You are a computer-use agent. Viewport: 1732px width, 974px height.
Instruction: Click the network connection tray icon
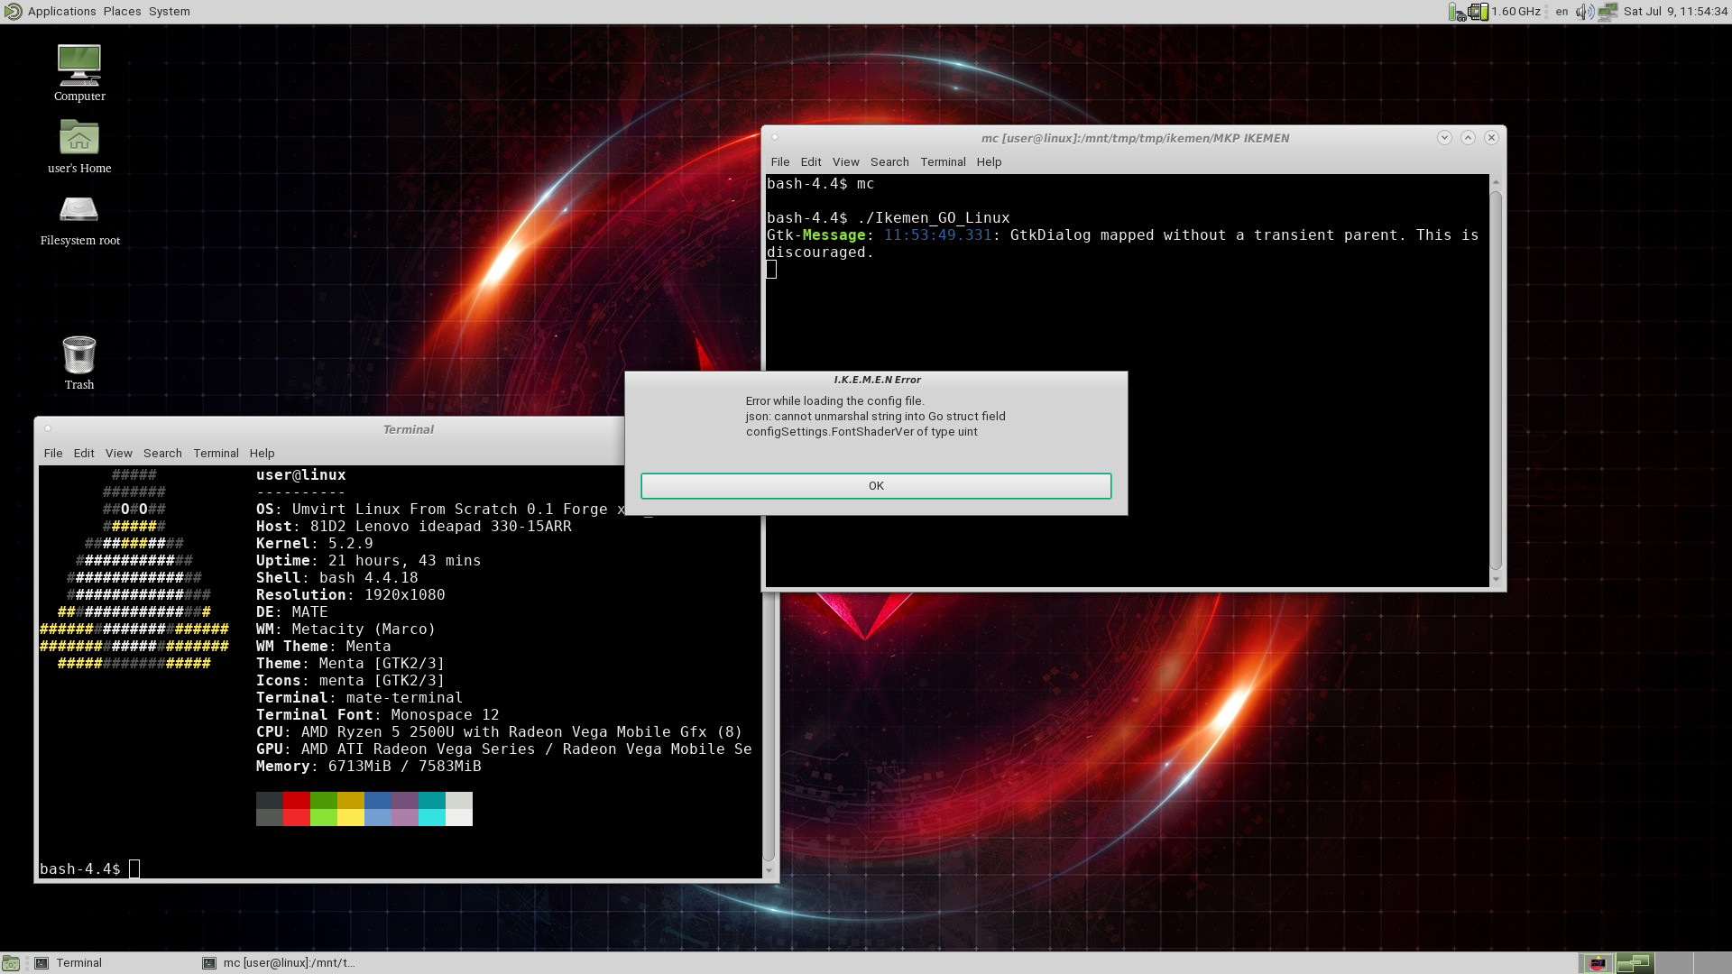[x=1608, y=12]
